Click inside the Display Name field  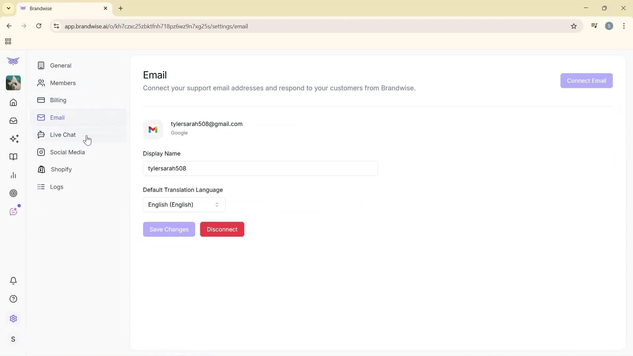tap(260, 168)
